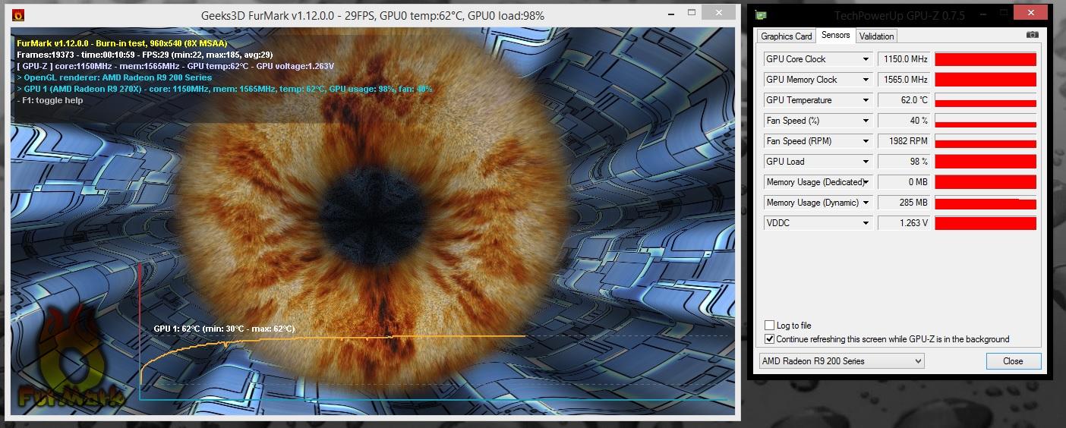Screen dimensions: 1066x428
Task: Click the F1: toggle help text
Action: [x=50, y=100]
